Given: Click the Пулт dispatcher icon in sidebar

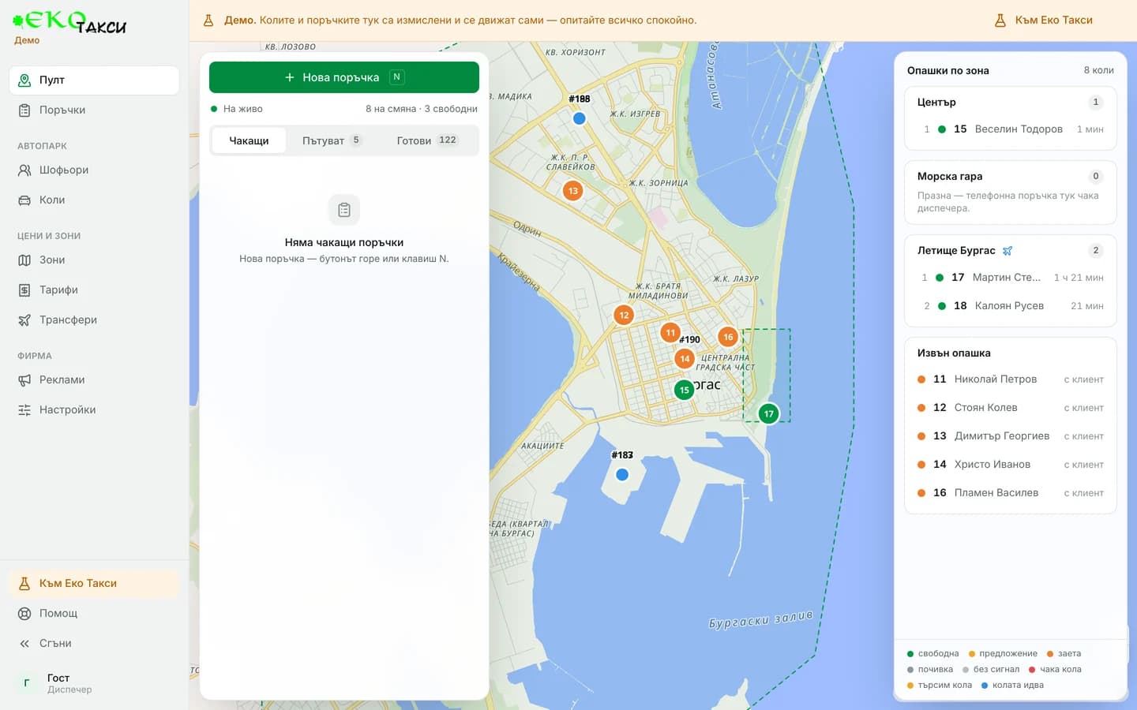Looking at the screenshot, I should (24, 80).
